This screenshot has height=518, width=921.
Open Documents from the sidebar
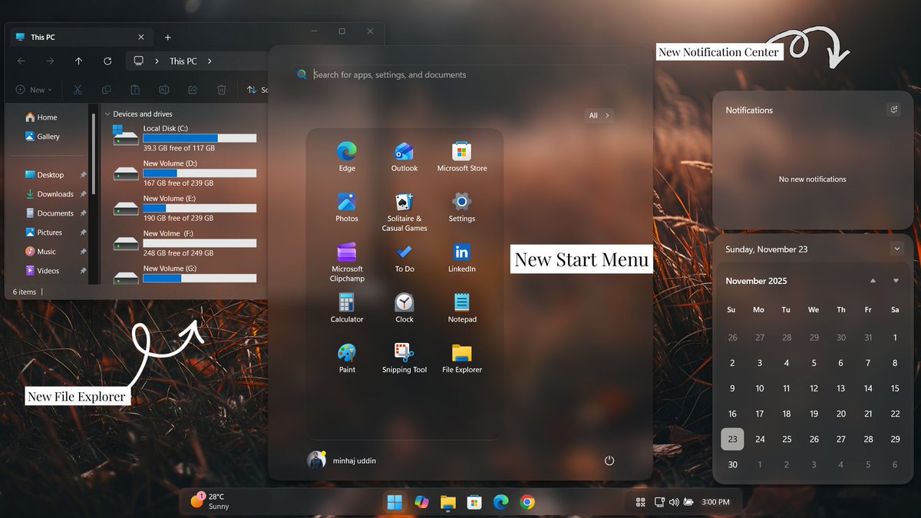(58, 213)
